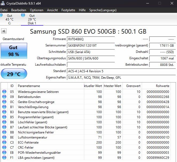Click status orb for Benutzte reservierte Blöcke
Viewport: 177px width, 162px height.
pyautogui.click(x=4, y=112)
